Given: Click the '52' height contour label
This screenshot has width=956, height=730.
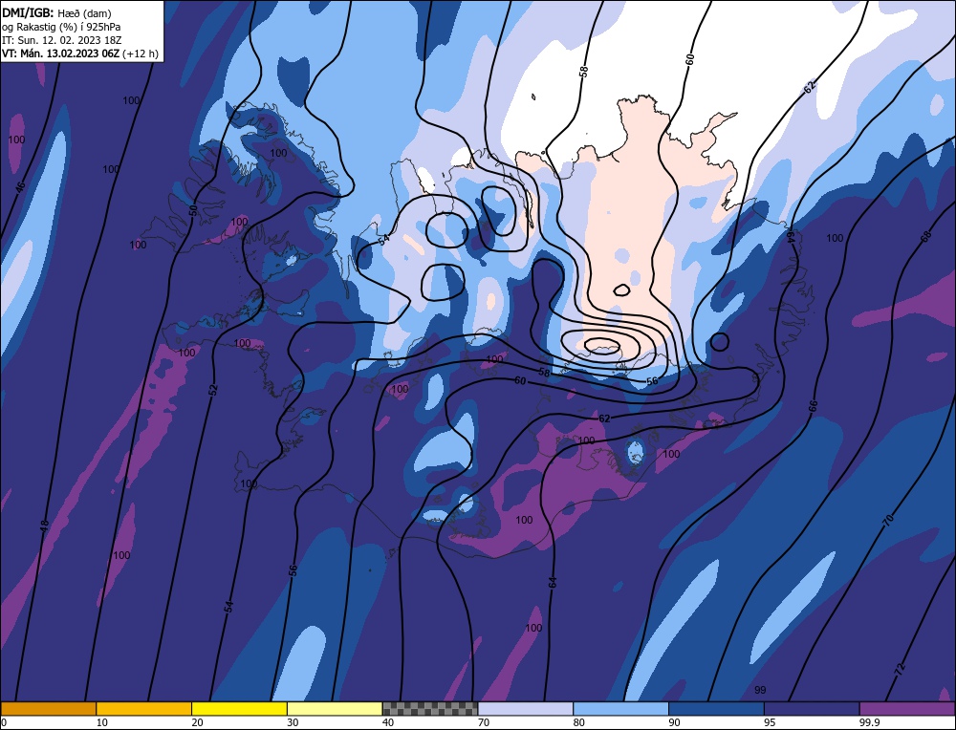Looking at the screenshot, I should coord(213,390).
